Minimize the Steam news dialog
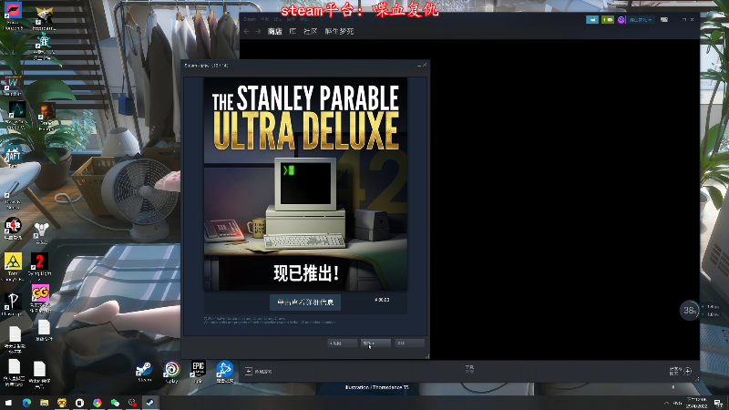The image size is (729, 410). coord(419,66)
